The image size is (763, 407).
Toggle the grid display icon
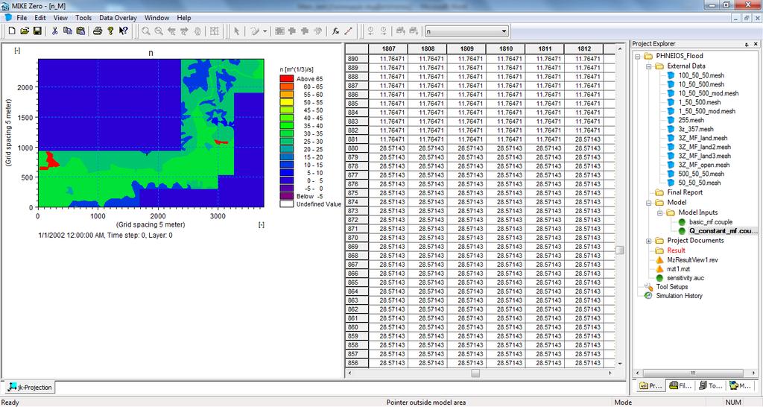(214, 31)
